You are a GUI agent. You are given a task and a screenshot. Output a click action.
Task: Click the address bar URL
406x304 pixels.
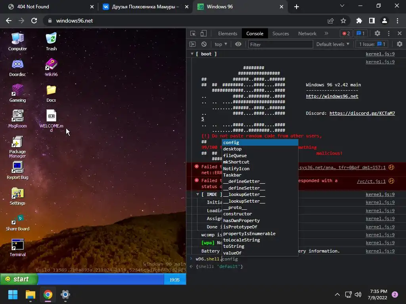74,21
